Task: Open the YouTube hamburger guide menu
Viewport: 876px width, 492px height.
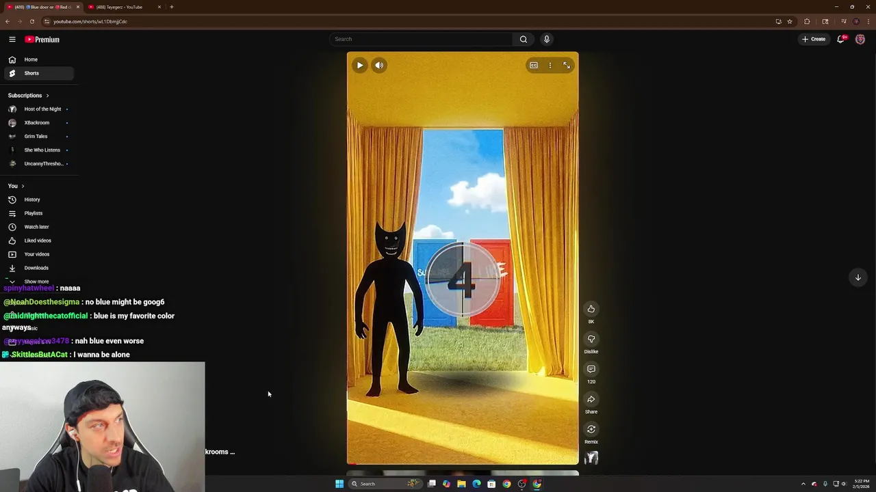Action: tap(12, 40)
